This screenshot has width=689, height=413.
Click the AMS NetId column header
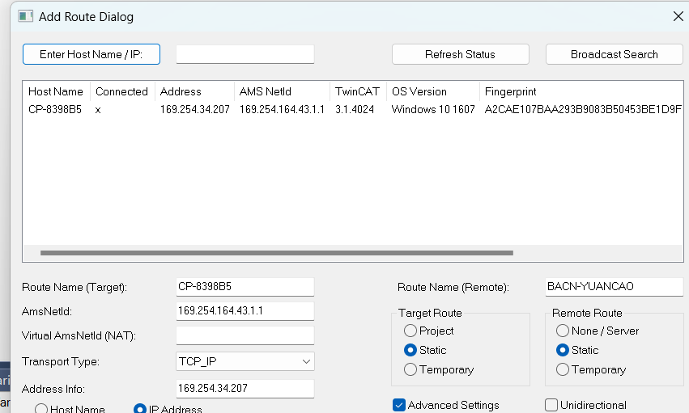(x=282, y=91)
